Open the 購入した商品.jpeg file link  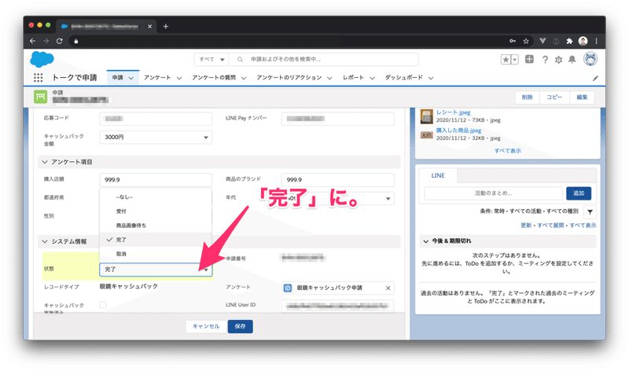458,130
